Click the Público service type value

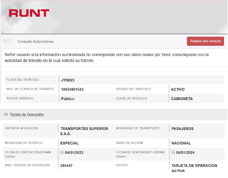coord(68,99)
